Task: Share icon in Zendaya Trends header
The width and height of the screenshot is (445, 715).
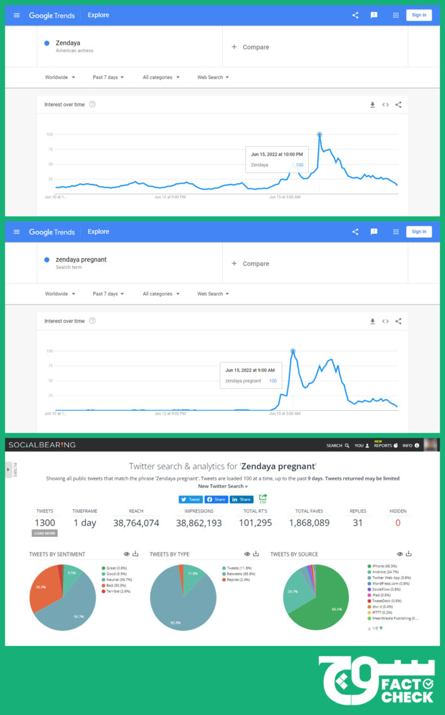Action: 355,15
